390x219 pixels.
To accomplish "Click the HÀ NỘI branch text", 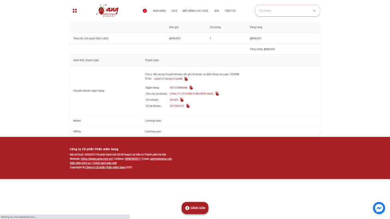I will click(x=174, y=100).
